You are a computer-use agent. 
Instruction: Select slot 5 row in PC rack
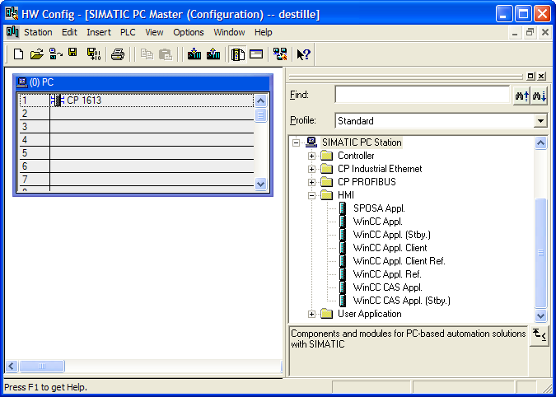(x=137, y=152)
